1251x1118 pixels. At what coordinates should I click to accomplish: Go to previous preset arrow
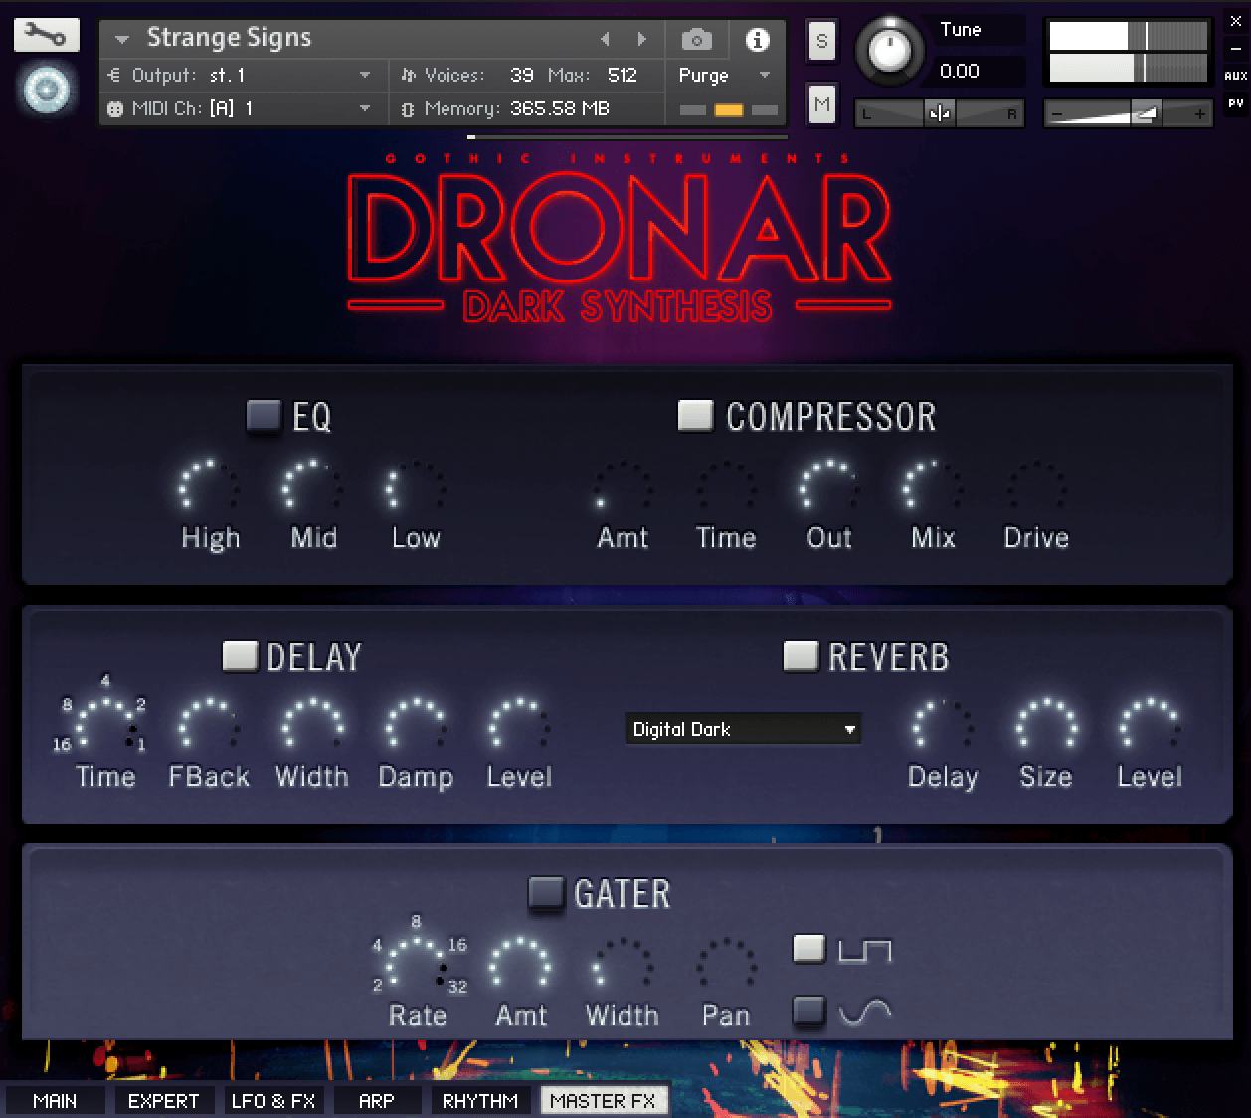pos(605,39)
